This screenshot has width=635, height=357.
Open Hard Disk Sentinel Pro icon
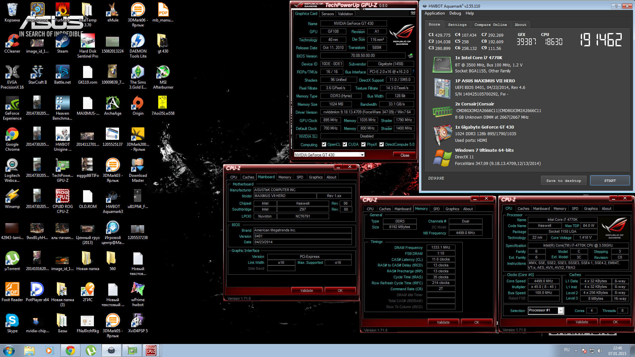pos(88,46)
